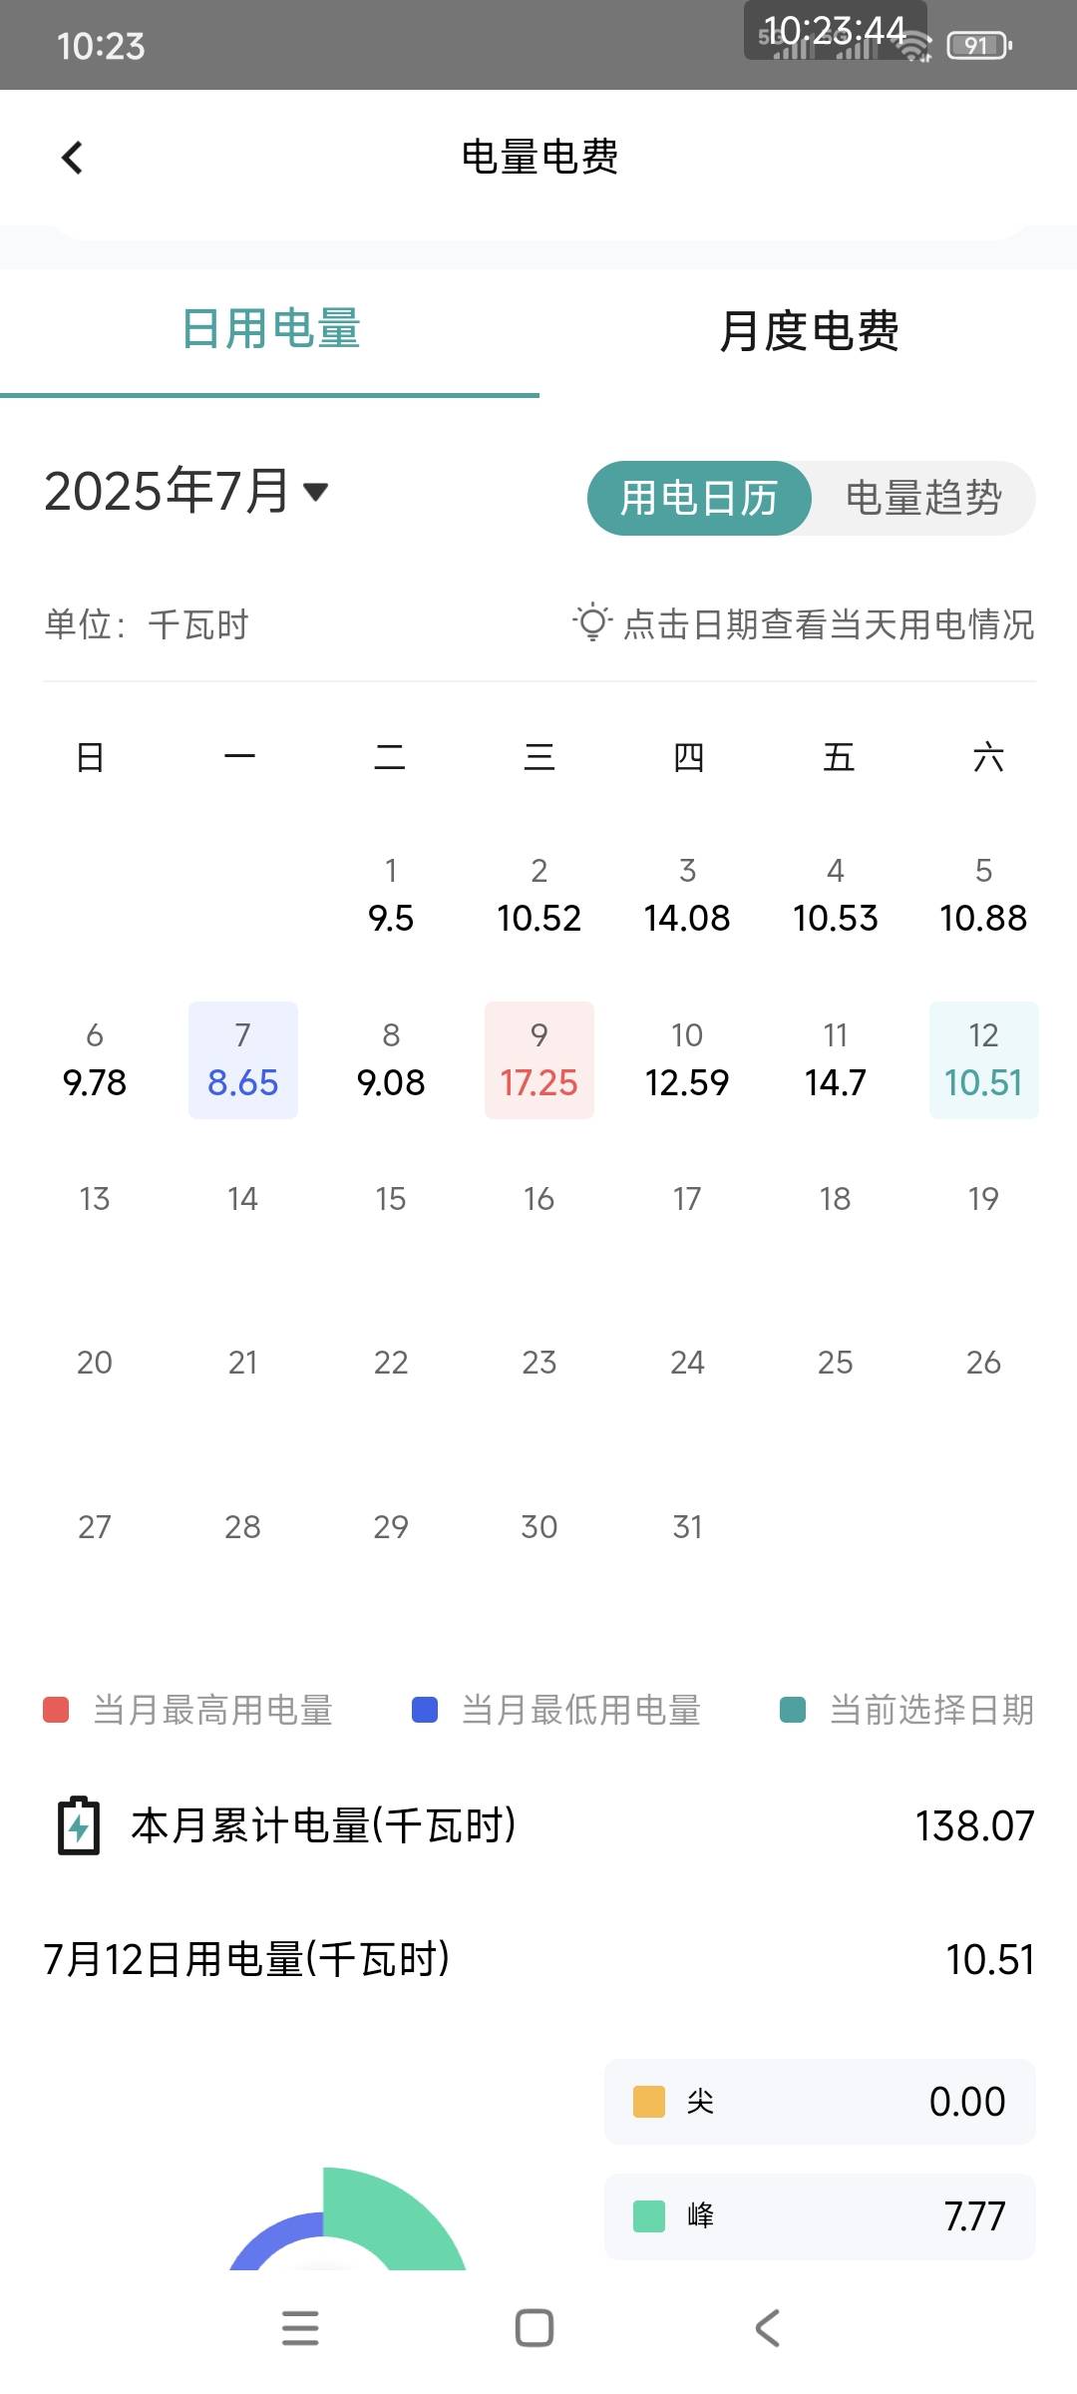The width and height of the screenshot is (1077, 2394).
Task: Tap calendar date 19
Action: 983,1198
